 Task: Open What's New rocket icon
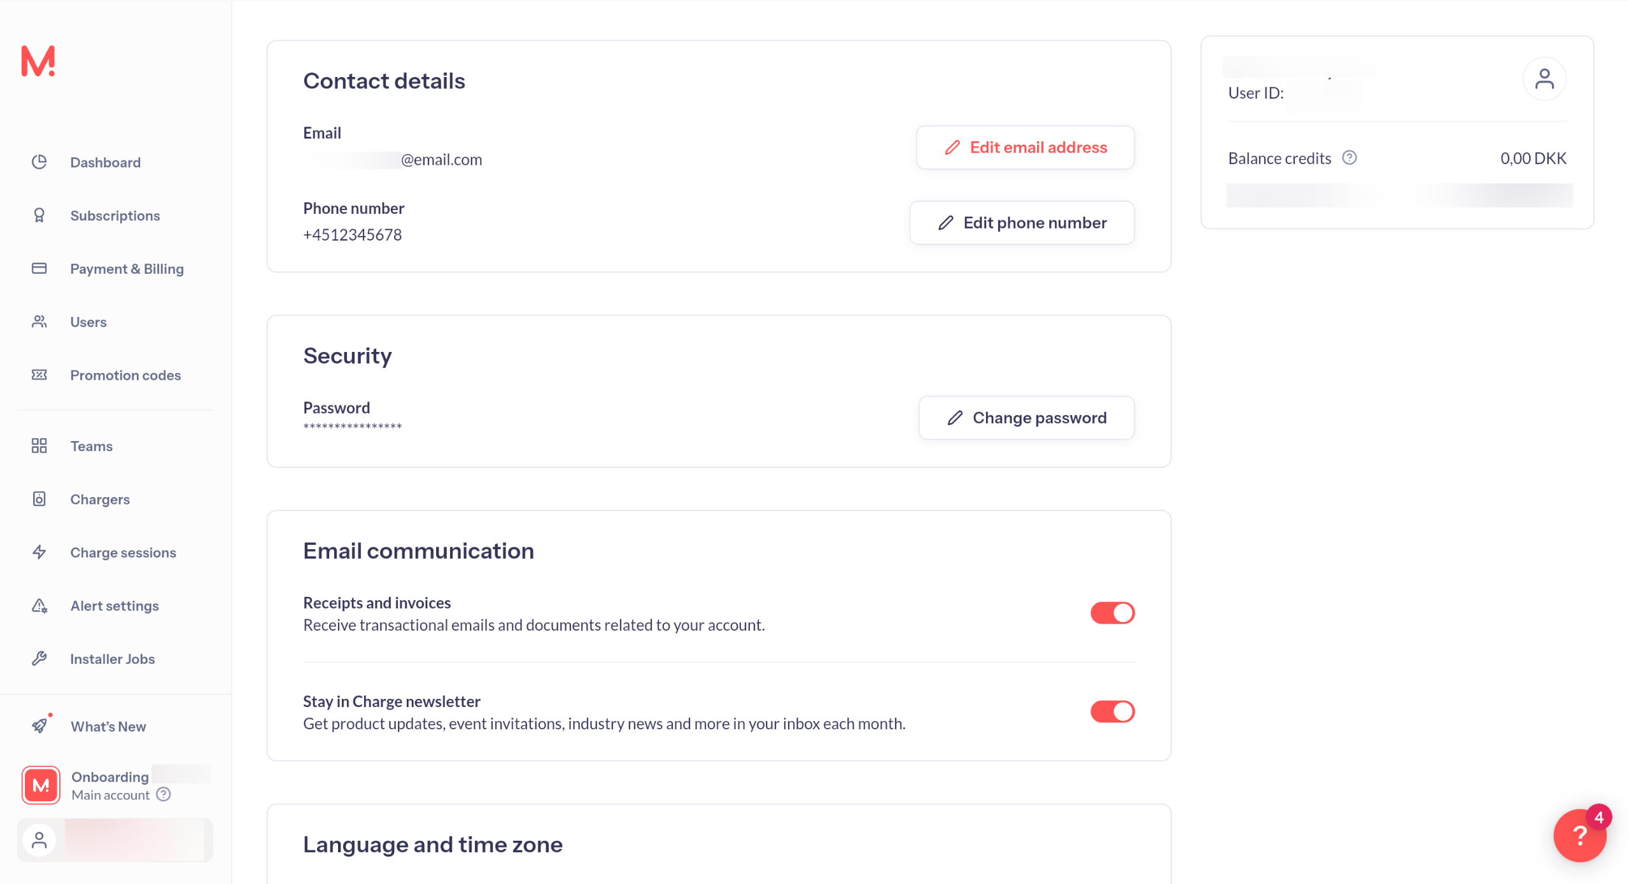point(39,726)
